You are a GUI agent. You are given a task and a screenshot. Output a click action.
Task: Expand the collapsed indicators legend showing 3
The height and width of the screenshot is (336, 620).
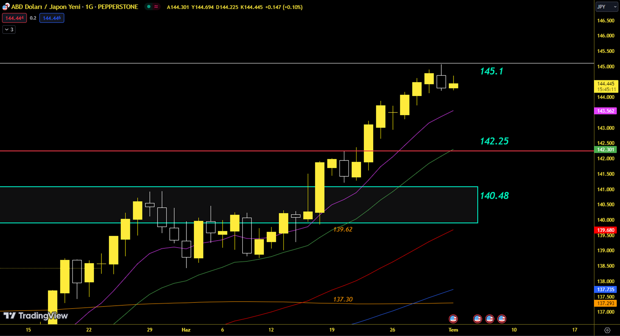[x=9, y=29]
